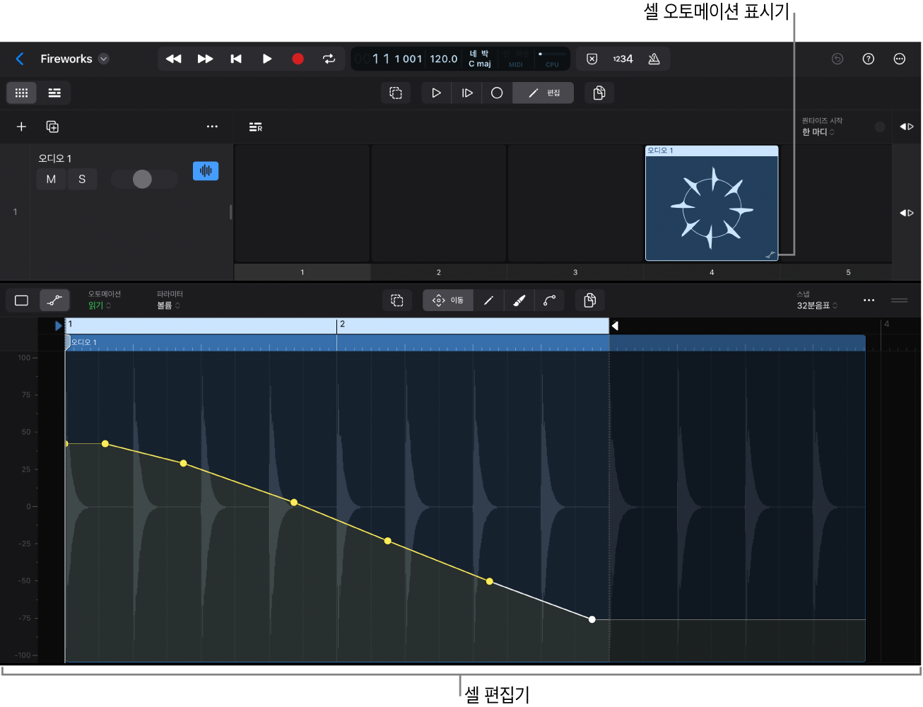
Task: Select the brush tool in editor
Action: pyautogui.click(x=519, y=300)
